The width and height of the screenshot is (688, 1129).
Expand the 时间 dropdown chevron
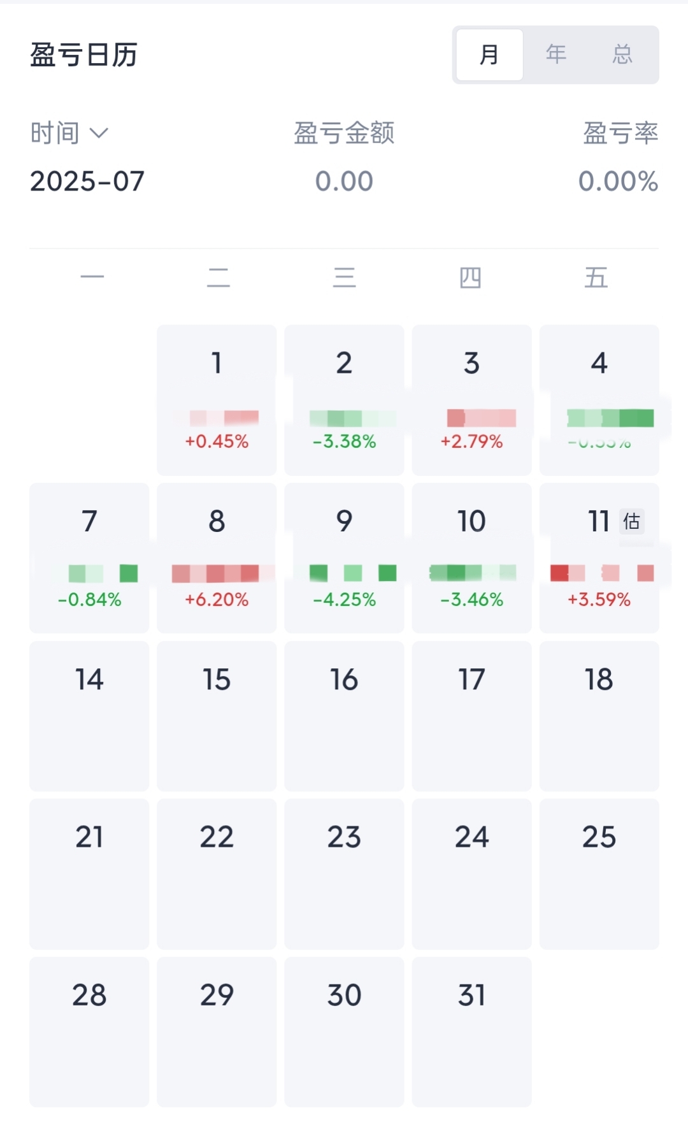click(99, 133)
